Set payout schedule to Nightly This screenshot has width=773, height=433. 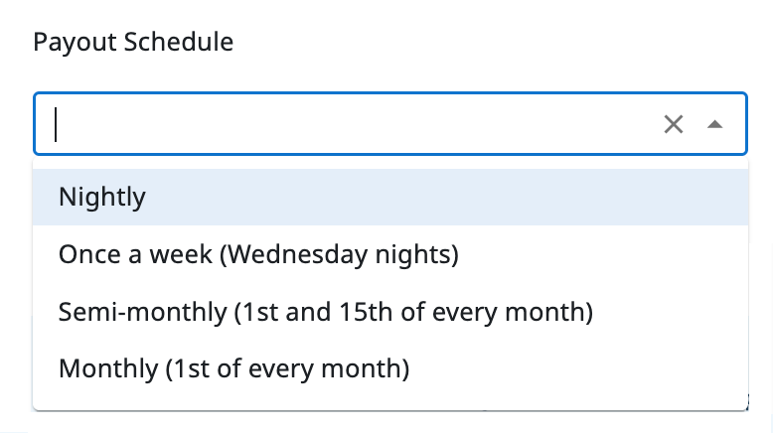tap(102, 197)
